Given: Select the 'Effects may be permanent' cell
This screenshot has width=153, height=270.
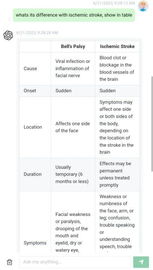Looking at the screenshot, I should pos(117,174).
